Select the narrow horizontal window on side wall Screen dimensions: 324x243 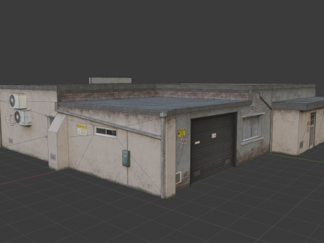coord(106,132)
